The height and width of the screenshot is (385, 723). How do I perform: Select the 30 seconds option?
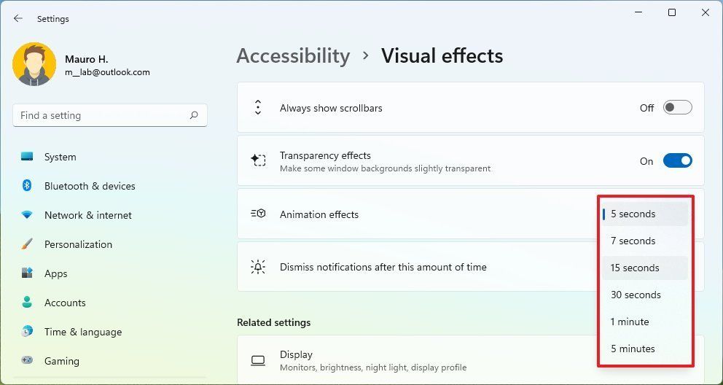636,295
